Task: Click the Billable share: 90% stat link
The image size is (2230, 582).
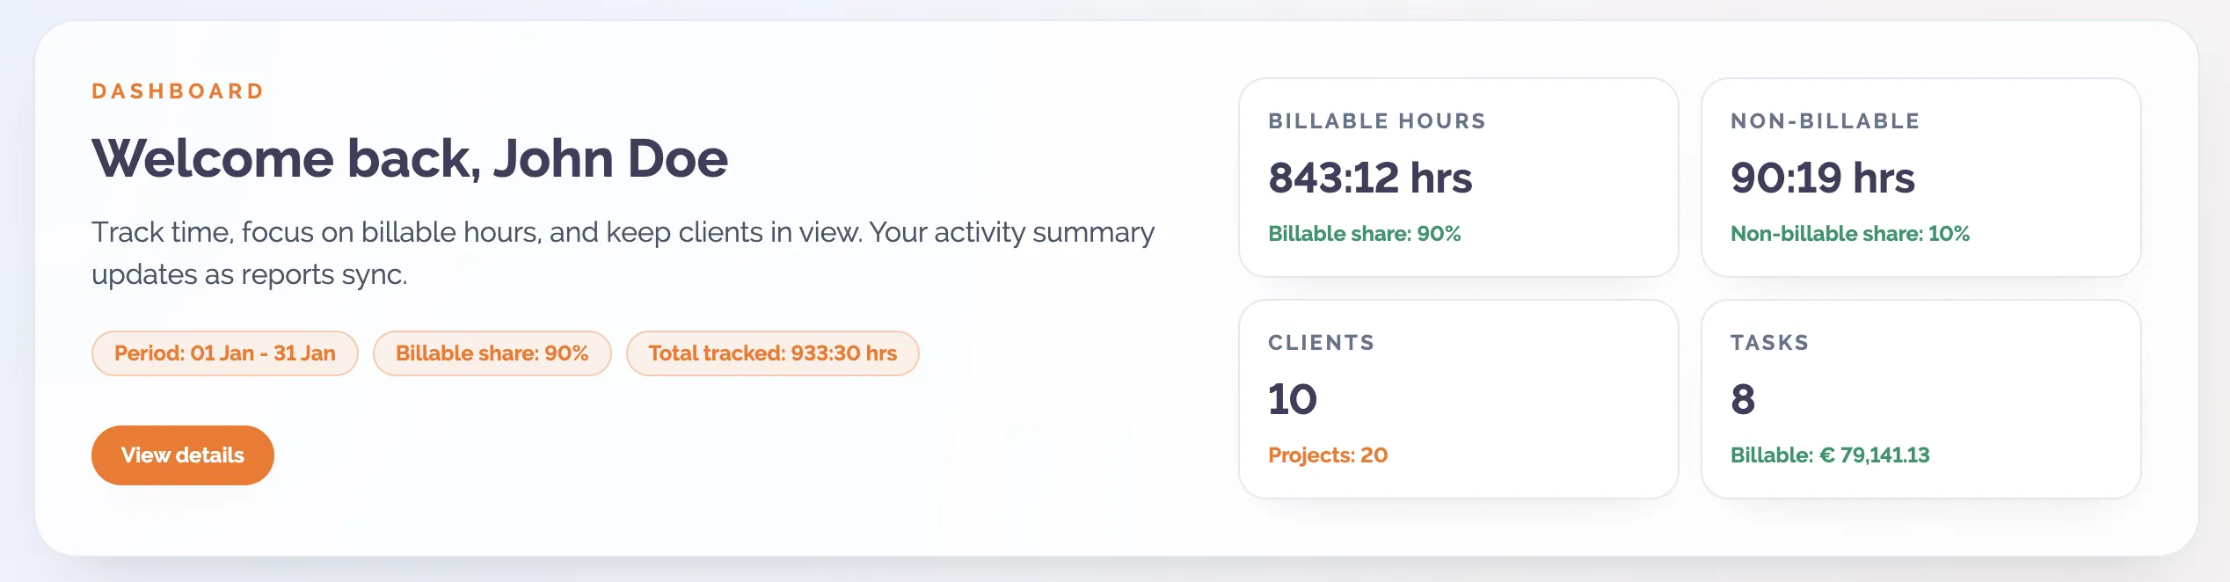Action: pyautogui.click(x=1364, y=234)
